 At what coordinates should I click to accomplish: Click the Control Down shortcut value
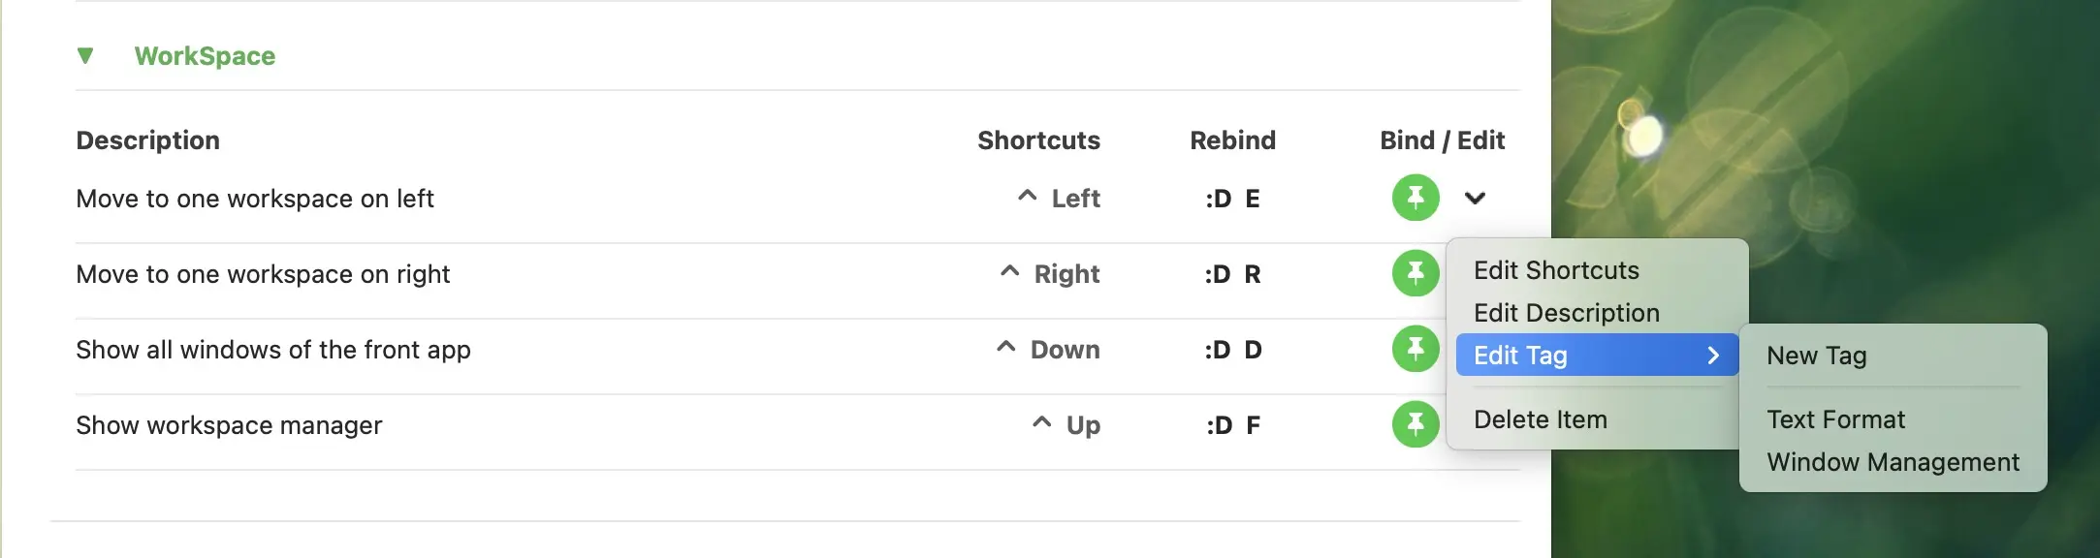click(x=1047, y=350)
